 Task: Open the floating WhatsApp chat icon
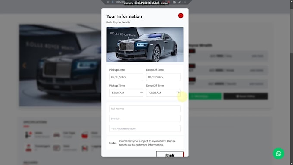(x=278, y=153)
